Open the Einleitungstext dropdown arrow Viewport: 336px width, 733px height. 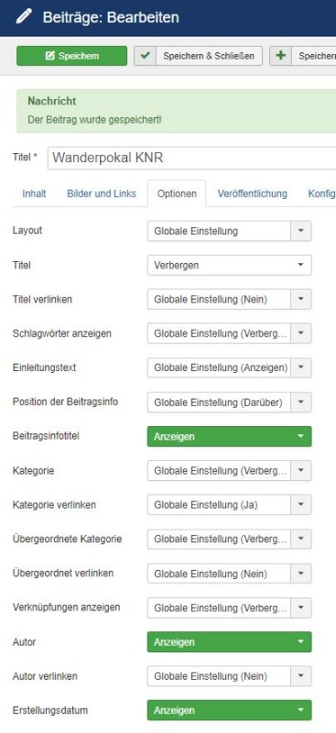(x=301, y=368)
